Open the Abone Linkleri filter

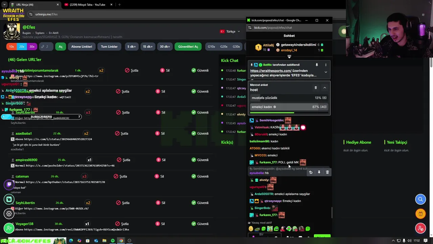point(82,46)
